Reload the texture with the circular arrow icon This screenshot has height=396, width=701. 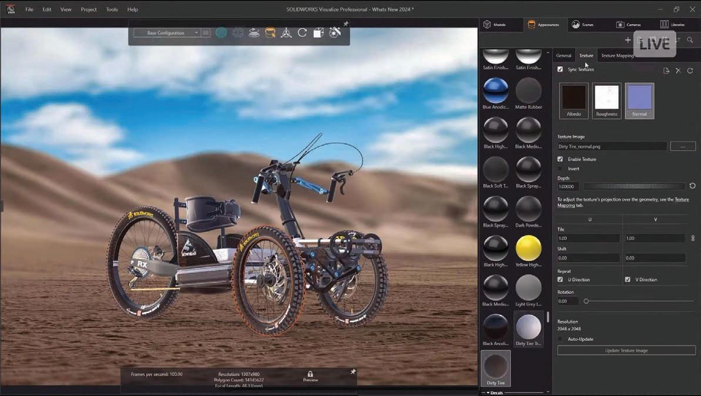tap(690, 71)
